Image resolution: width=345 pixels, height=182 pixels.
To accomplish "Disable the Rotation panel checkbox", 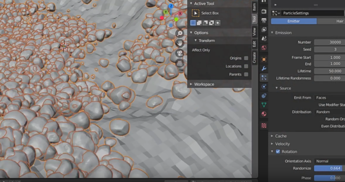I will pos(278,152).
